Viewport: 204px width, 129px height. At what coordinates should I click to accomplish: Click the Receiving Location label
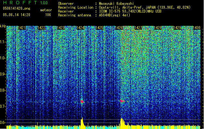point(76,7)
